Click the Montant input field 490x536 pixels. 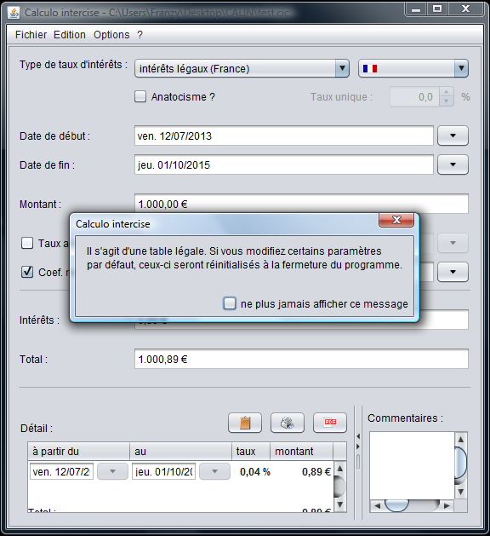click(301, 204)
